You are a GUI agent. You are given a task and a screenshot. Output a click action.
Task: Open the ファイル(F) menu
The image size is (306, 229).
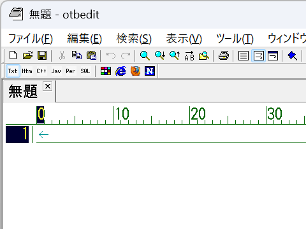[31, 39]
